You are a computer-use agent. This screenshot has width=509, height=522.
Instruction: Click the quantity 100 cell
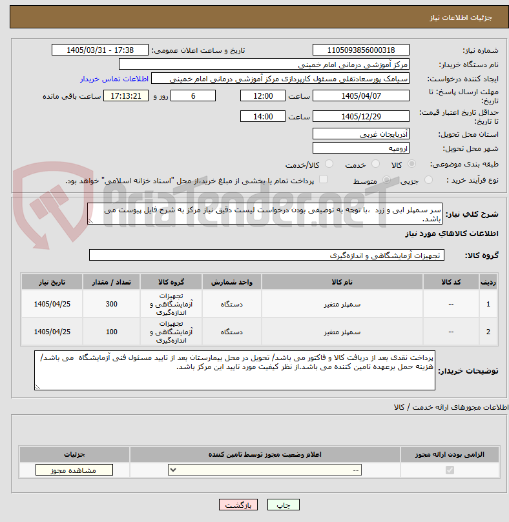[x=111, y=332]
